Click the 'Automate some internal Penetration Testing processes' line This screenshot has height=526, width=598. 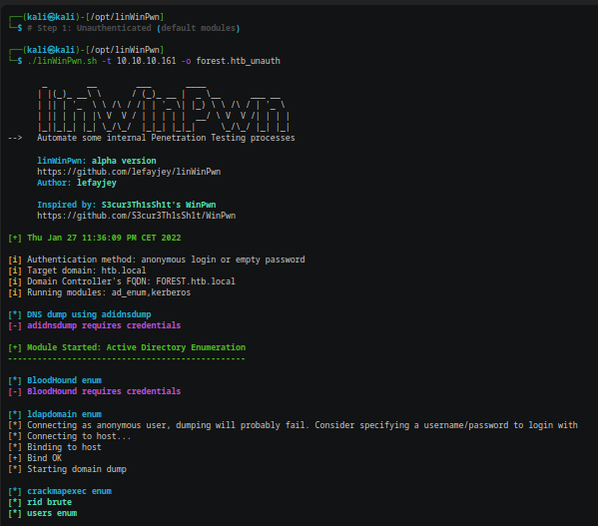click(166, 138)
